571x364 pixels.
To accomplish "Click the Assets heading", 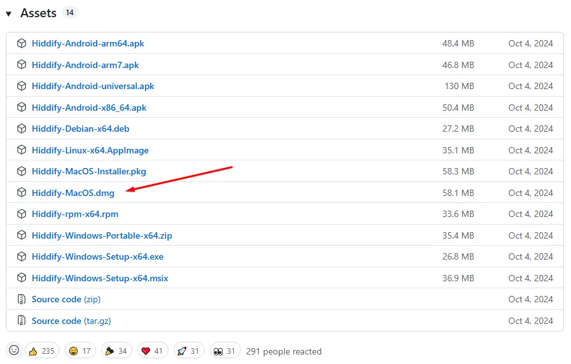I will coord(38,13).
